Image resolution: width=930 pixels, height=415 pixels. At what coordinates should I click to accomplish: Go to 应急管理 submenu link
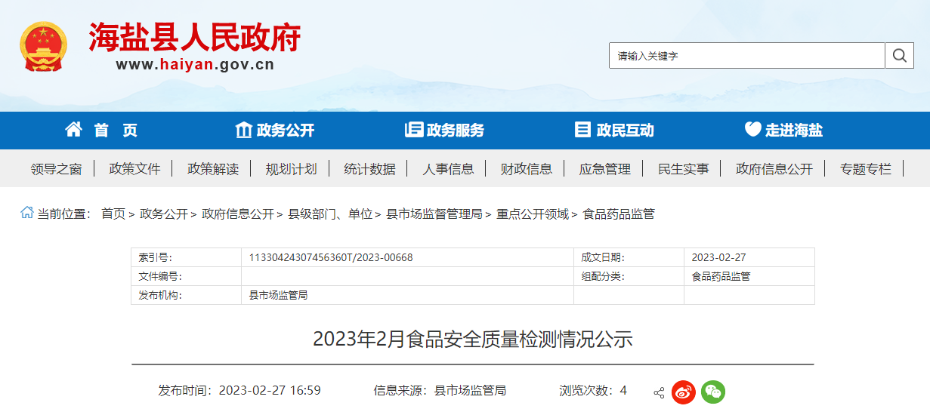604,169
